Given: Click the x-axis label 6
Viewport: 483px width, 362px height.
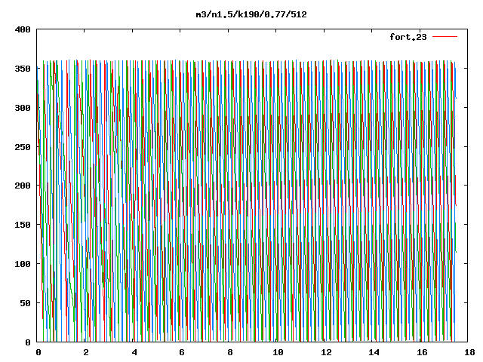Looking at the screenshot, I should click(x=182, y=352).
